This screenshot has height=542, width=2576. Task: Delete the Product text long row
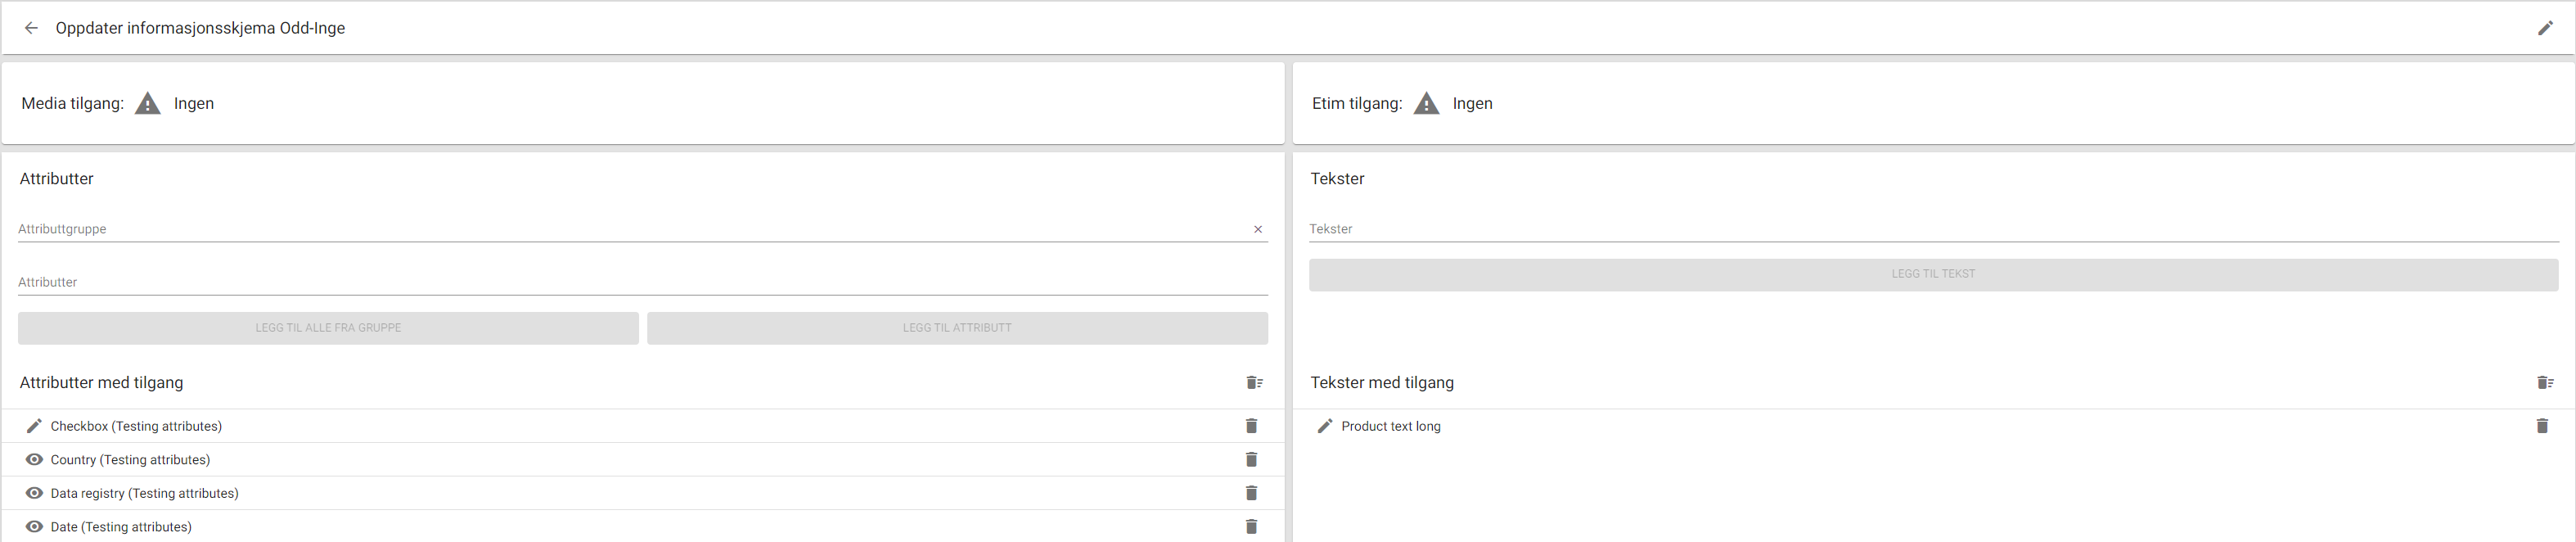pyautogui.click(x=2542, y=426)
